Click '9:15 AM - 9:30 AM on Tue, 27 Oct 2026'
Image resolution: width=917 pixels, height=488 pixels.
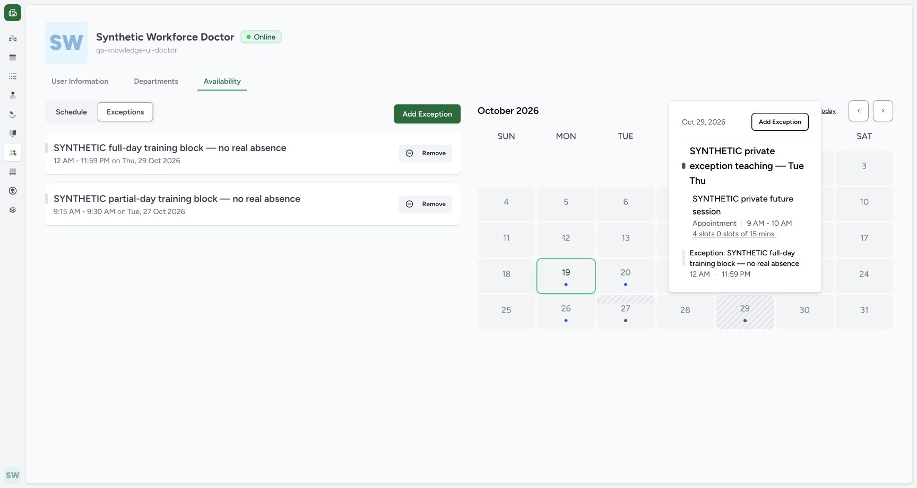[x=119, y=211]
